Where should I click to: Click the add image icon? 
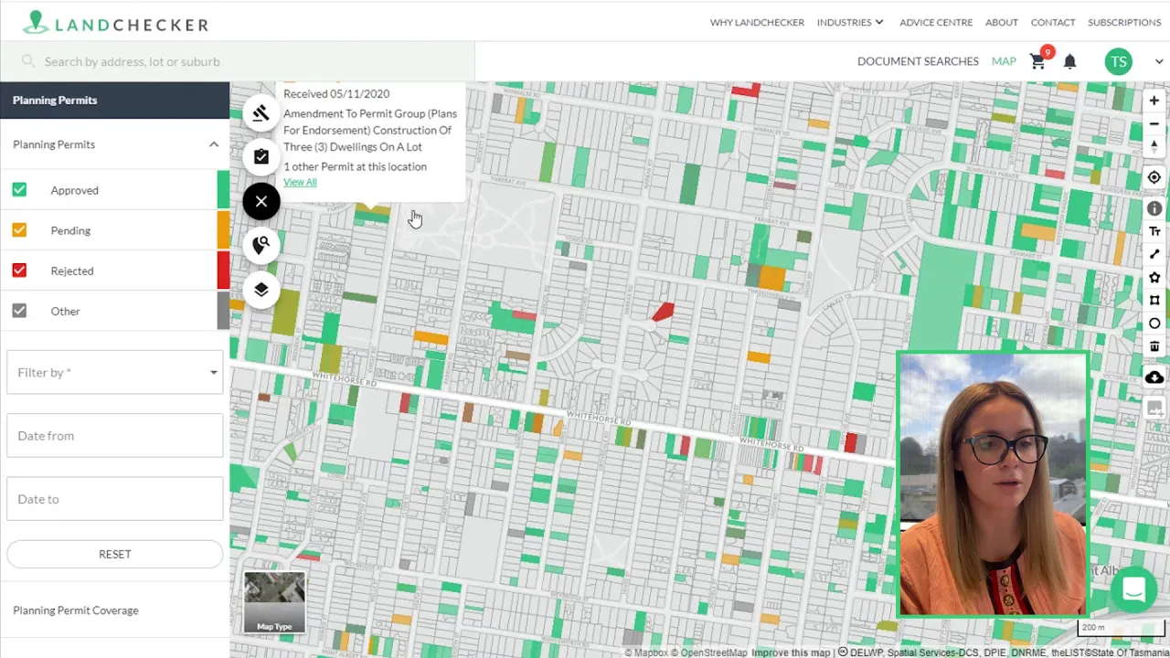coord(1154,409)
